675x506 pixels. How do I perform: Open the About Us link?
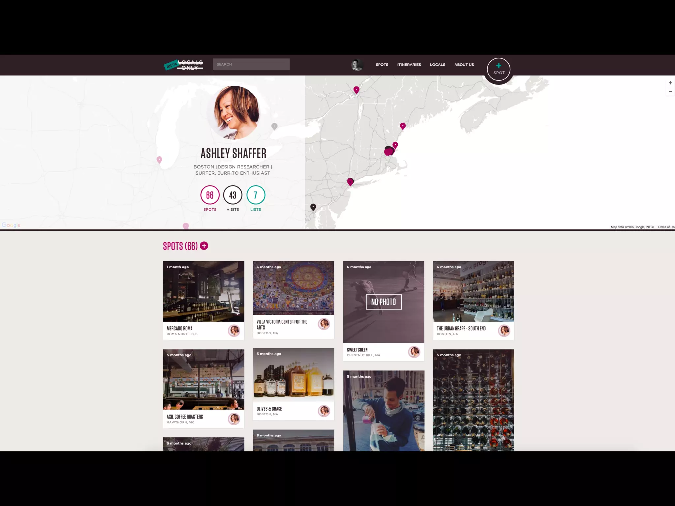(x=464, y=65)
